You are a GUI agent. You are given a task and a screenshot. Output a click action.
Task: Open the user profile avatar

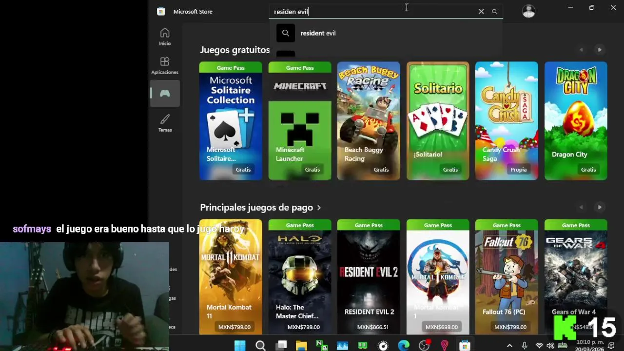point(528,11)
